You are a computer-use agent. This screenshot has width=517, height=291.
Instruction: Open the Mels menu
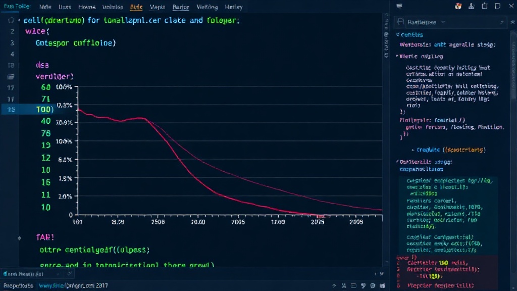pos(45,7)
